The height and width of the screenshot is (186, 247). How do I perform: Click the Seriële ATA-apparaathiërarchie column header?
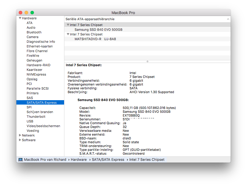point(90,19)
